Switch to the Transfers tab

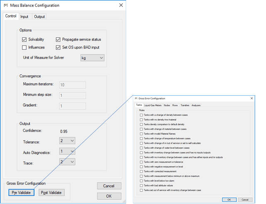(x=185, y=105)
